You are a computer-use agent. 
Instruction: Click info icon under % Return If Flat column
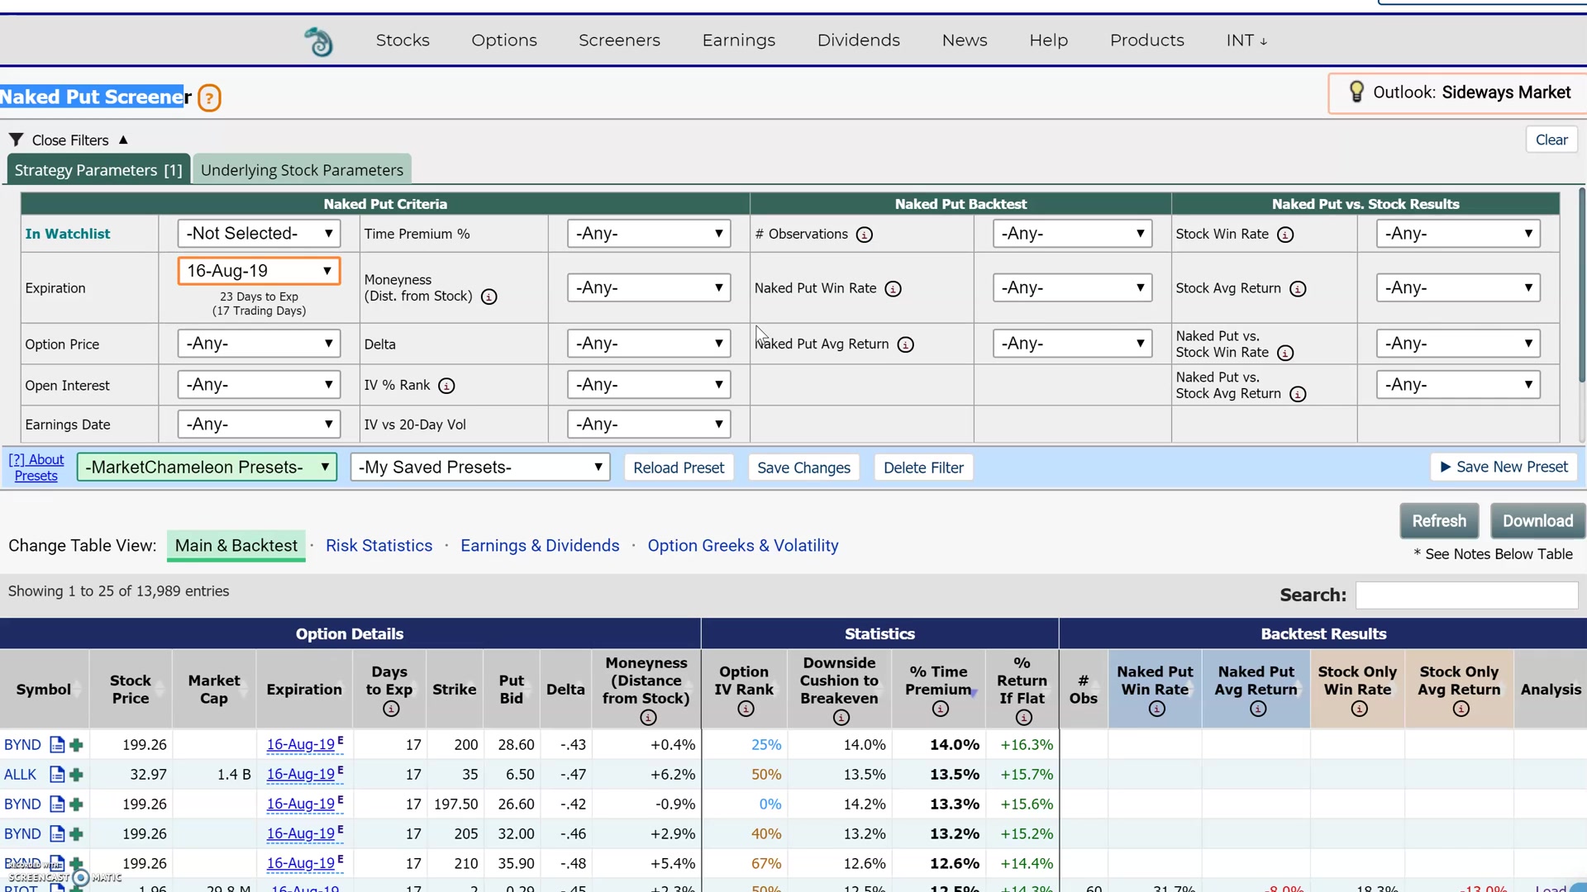(1023, 718)
